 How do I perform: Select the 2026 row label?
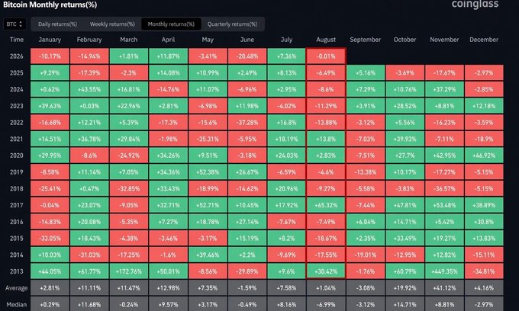pyautogui.click(x=17, y=56)
